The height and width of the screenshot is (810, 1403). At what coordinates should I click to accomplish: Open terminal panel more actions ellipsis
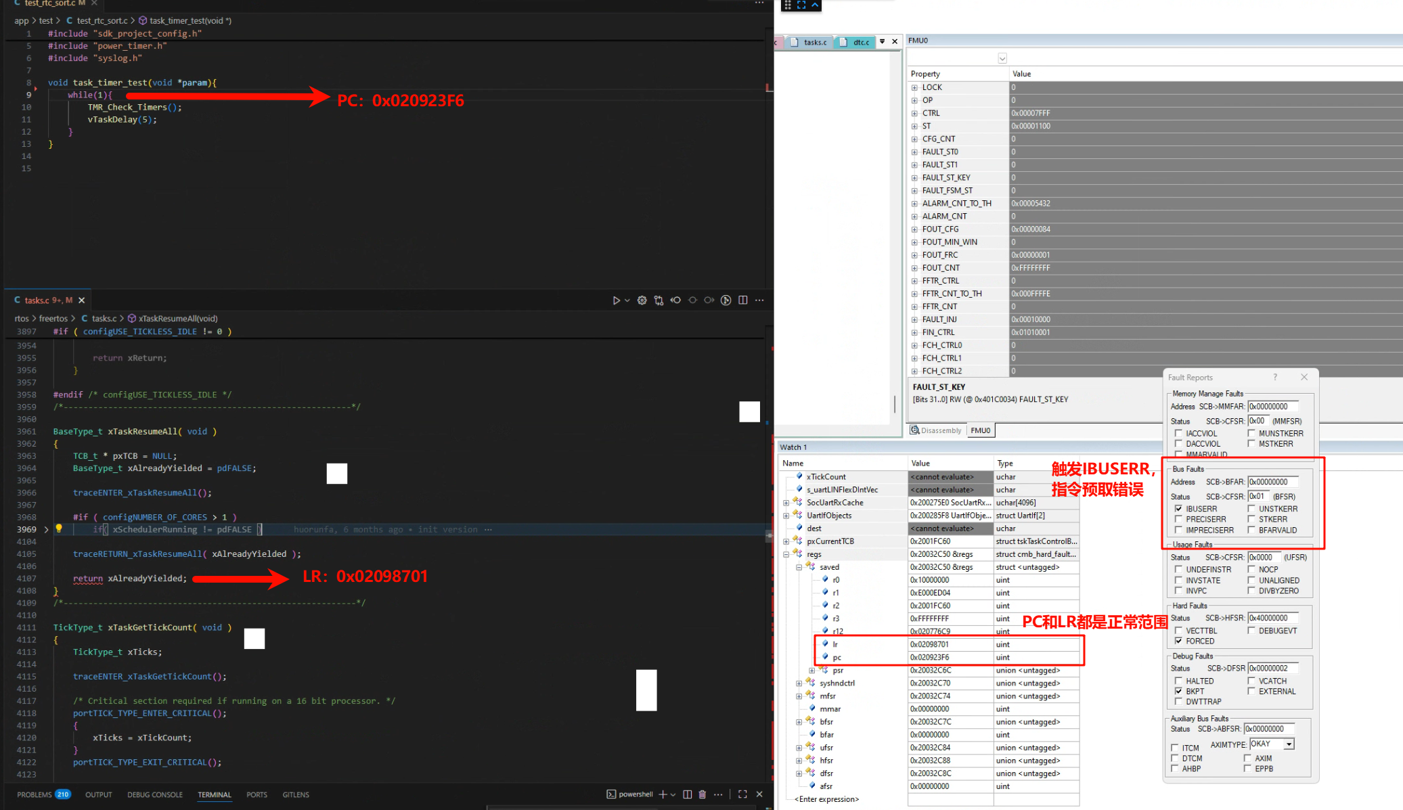tap(718, 794)
